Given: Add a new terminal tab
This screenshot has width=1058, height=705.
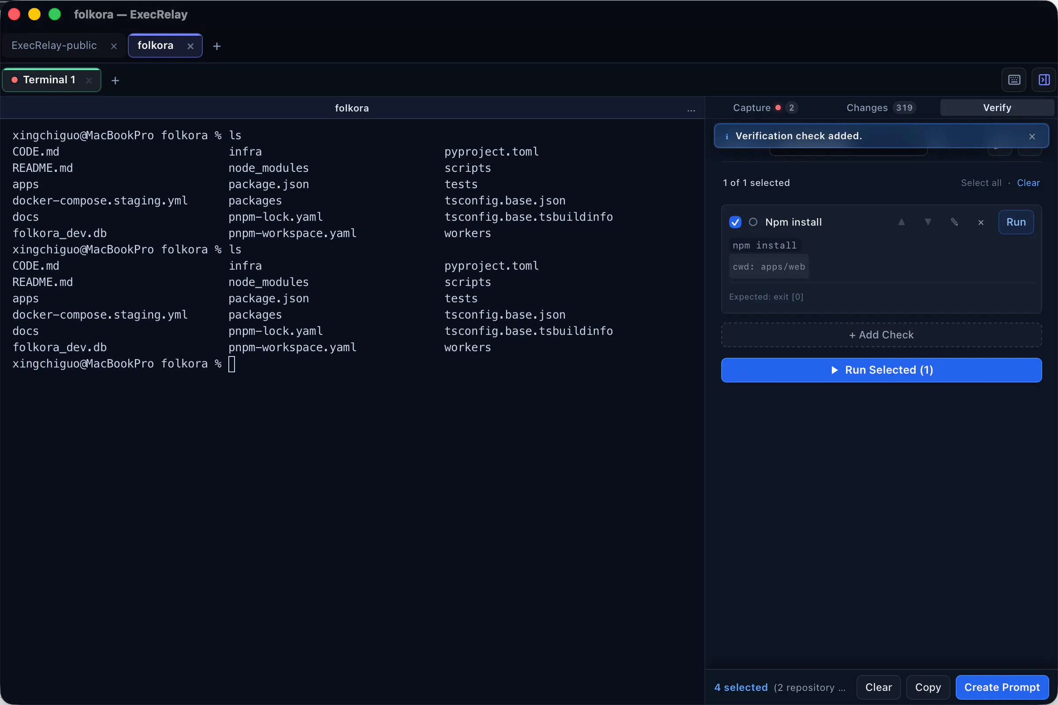Looking at the screenshot, I should (x=115, y=80).
